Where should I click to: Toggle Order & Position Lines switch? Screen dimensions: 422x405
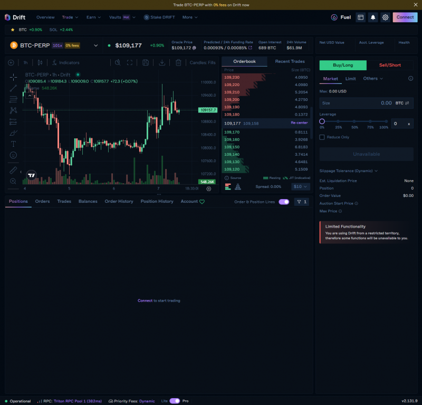coord(284,202)
